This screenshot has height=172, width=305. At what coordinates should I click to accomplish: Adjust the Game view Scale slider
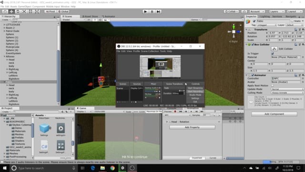135,112
